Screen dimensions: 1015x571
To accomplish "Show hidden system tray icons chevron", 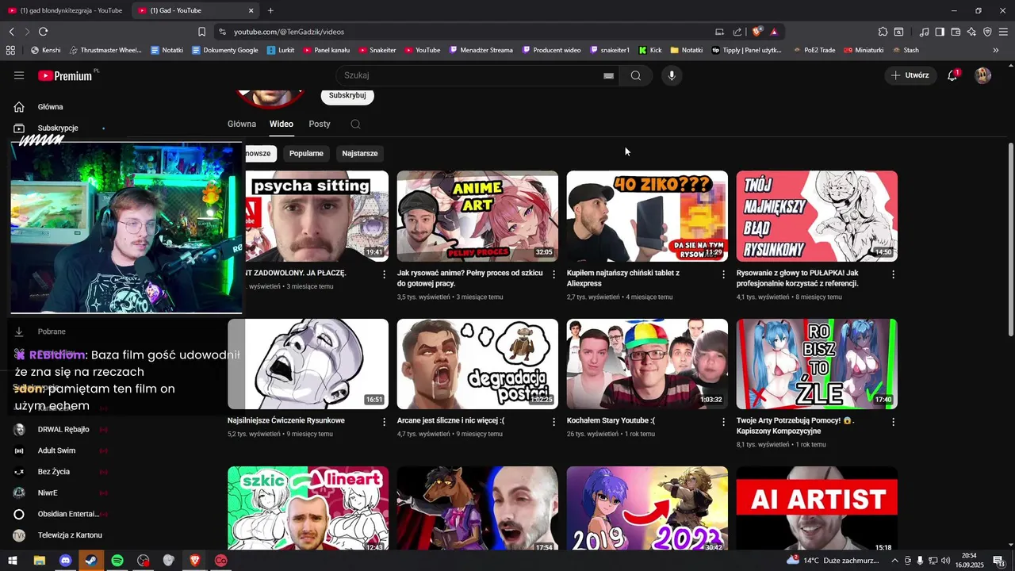I will pyautogui.click(x=895, y=561).
